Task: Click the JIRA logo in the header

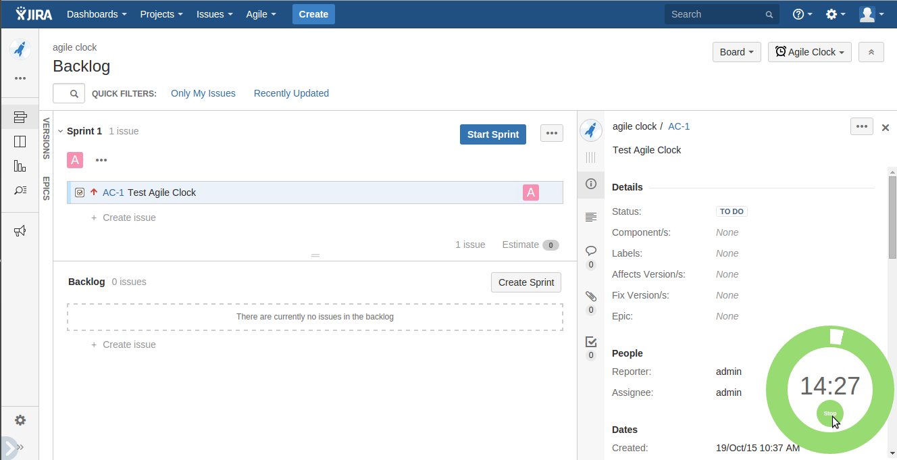Action: coord(34,14)
